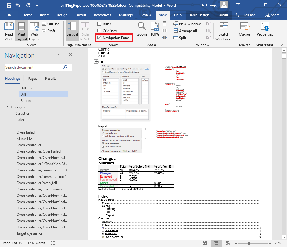Undo the last action

point(18,5)
